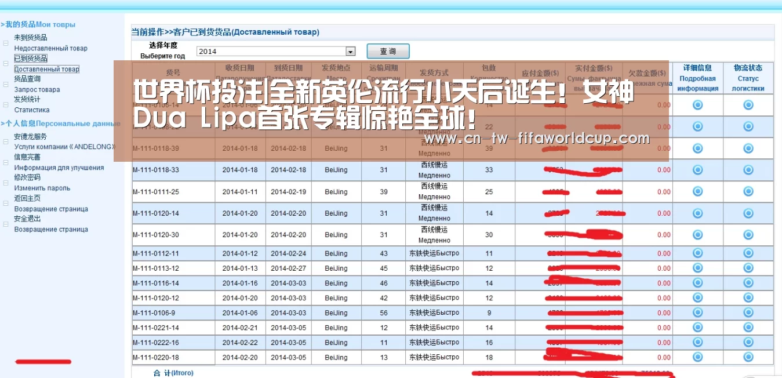
Task: Click receive date 2014-02-22 cell
Action: click(240, 342)
